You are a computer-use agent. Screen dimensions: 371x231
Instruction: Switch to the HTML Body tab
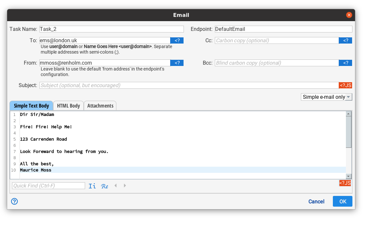pos(68,106)
